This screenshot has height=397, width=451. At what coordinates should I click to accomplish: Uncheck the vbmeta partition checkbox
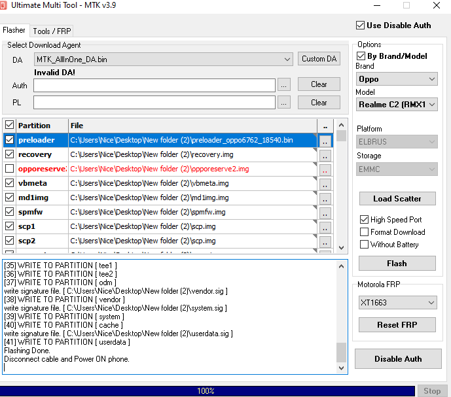click(10, 183)
